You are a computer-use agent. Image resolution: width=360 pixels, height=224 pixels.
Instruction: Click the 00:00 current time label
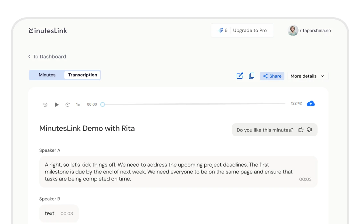click(92, 104)
